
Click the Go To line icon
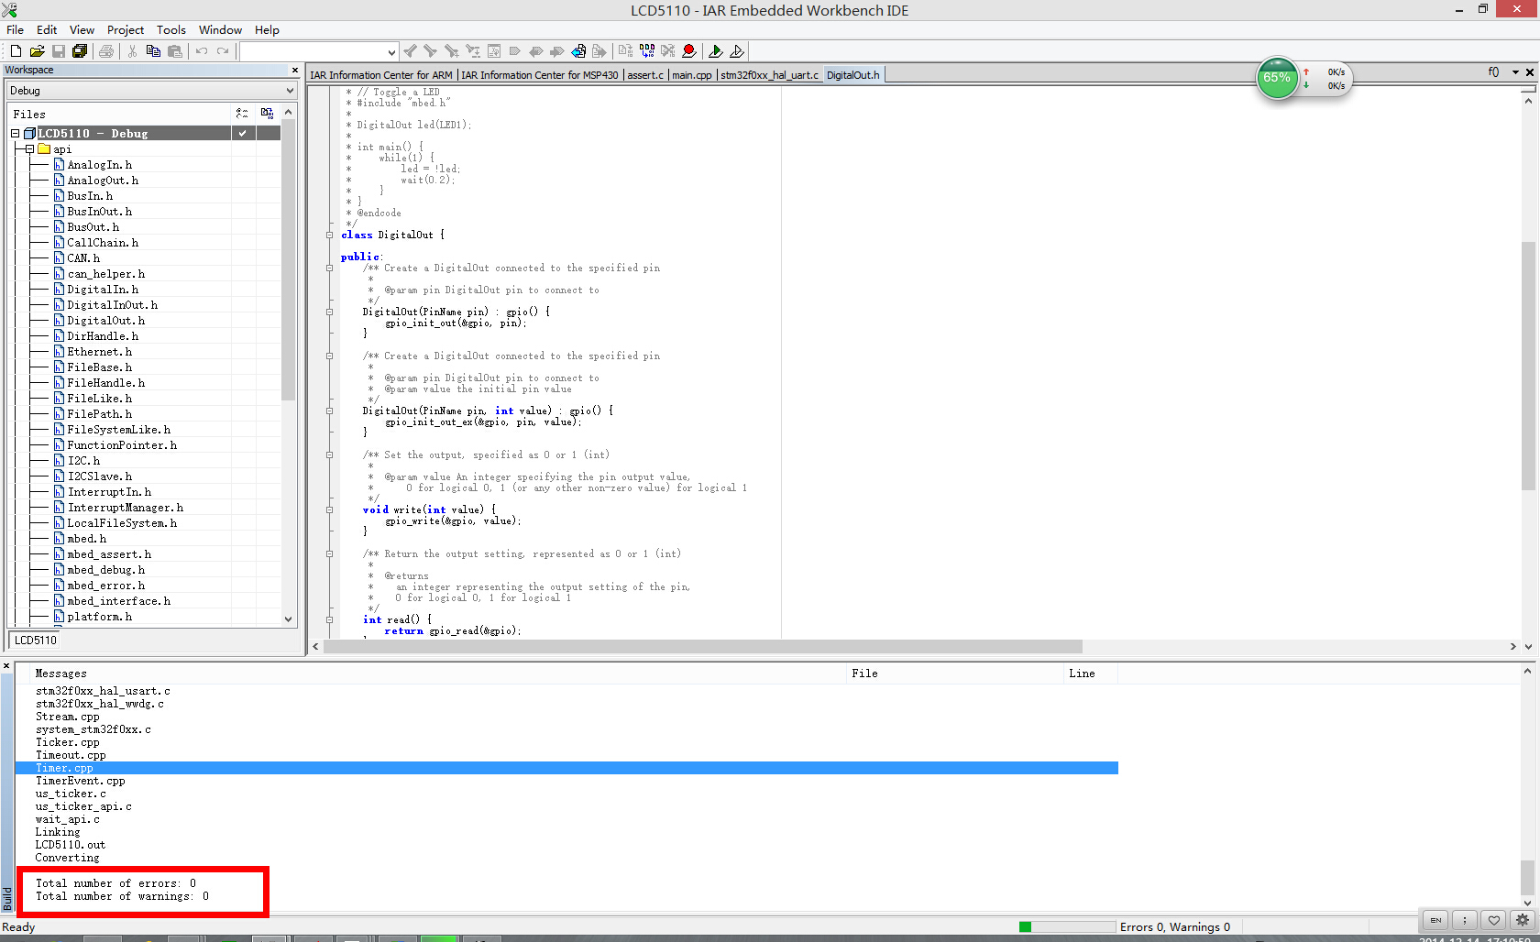(494, 51)
